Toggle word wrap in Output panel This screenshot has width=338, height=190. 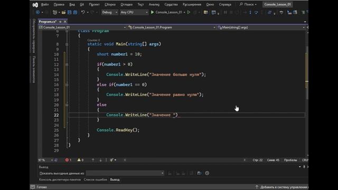pyautogui.click(x=199, y=173)
